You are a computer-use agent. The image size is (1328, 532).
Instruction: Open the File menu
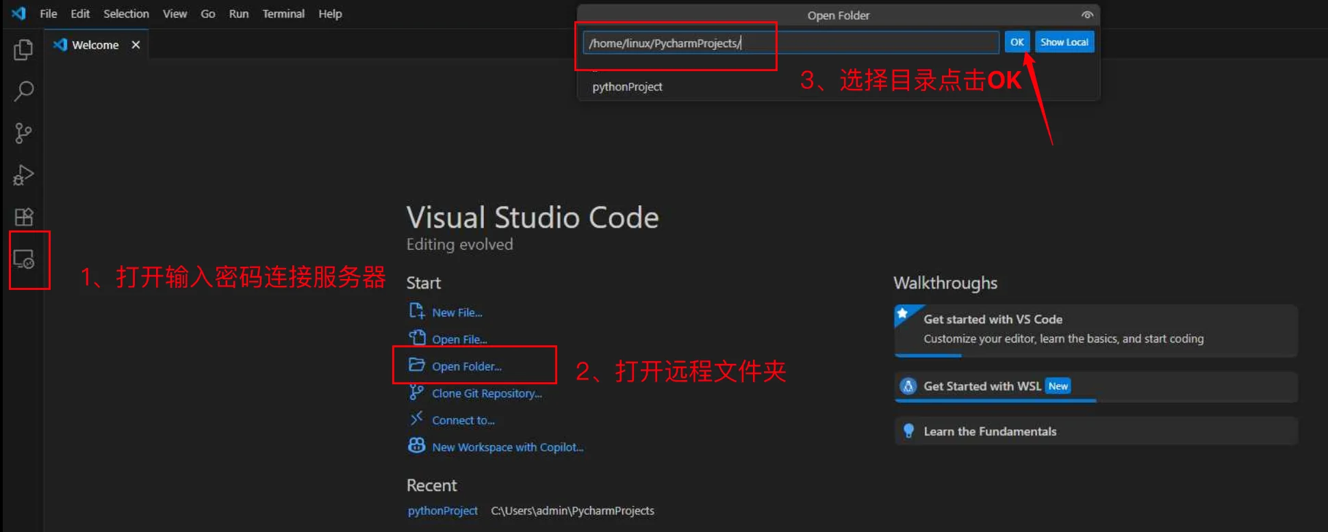point(49,14)
